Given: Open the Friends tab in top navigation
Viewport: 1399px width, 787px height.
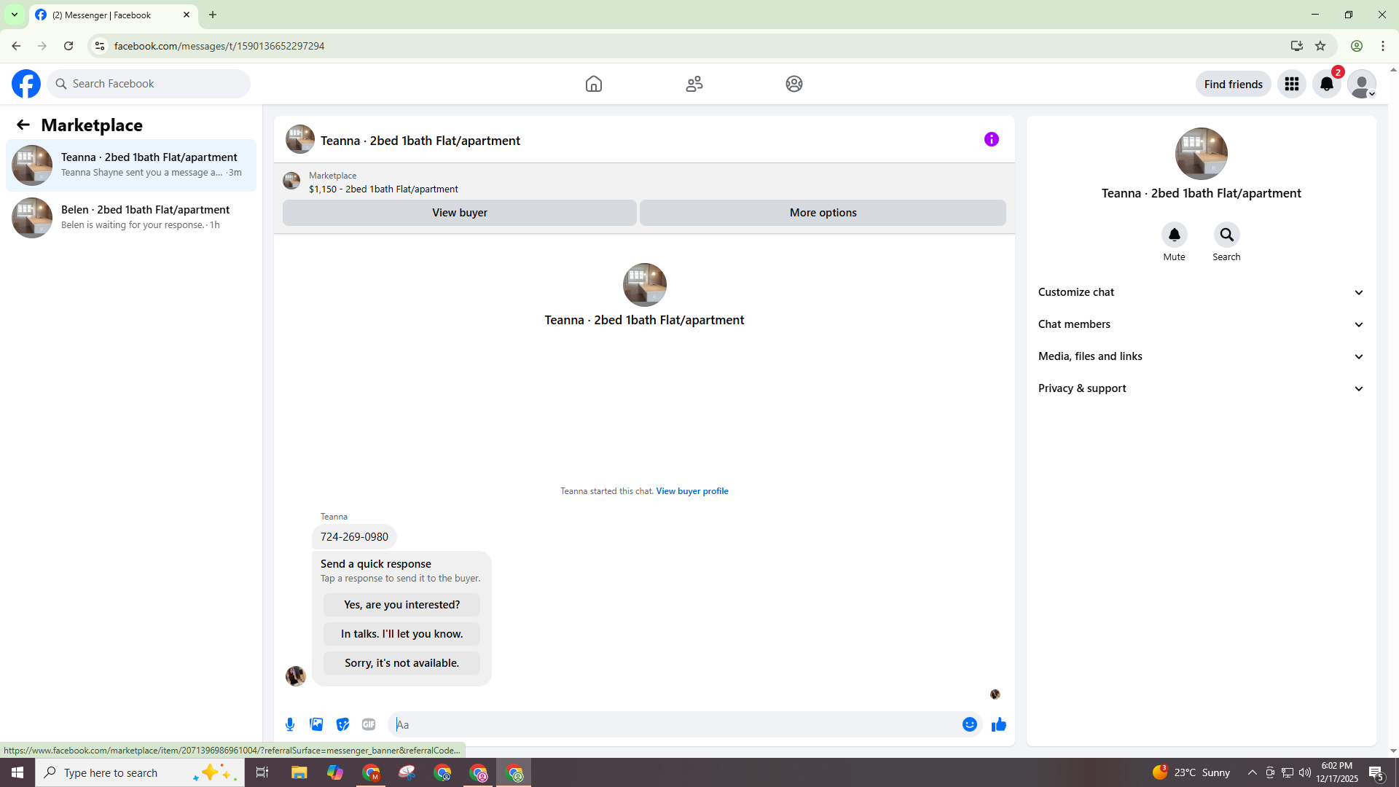Looking at the screenshot, I should [694, 84].
